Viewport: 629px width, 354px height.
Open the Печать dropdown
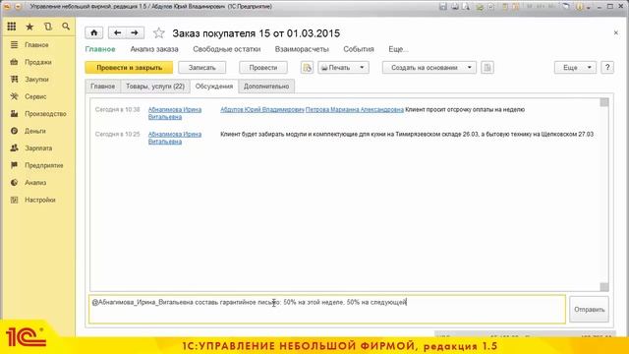(x=343, y=68)
